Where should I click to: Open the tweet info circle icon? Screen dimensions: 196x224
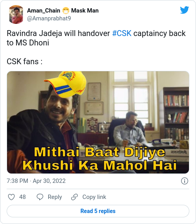coord(185,181)
